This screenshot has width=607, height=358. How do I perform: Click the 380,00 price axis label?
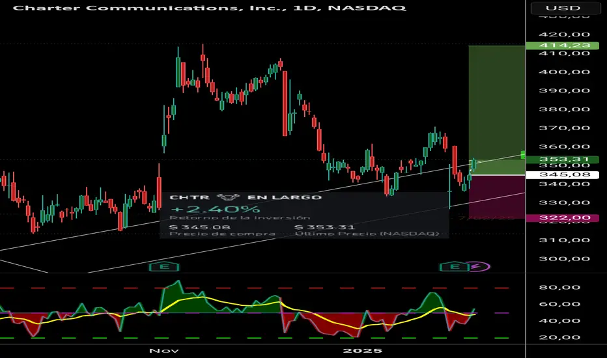[565, 109]
